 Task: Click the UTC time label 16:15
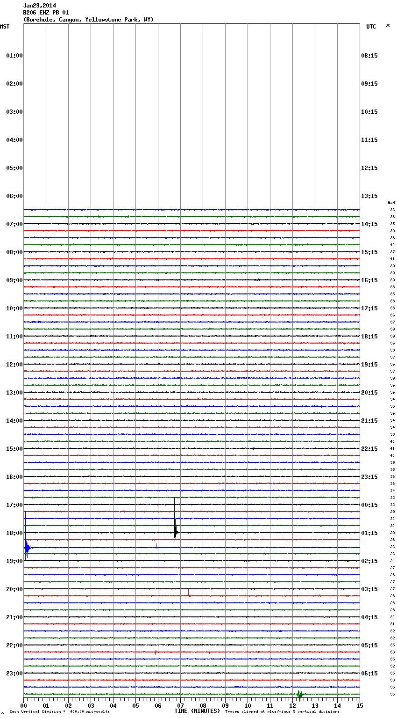369,280
